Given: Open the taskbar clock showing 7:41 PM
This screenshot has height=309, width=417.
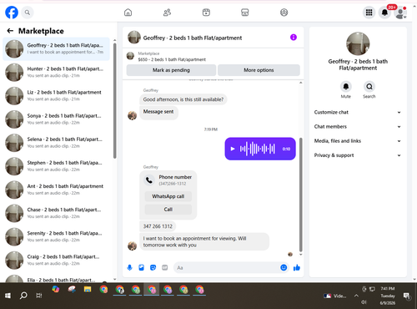Looking at the screenshot, I should 388,296.
